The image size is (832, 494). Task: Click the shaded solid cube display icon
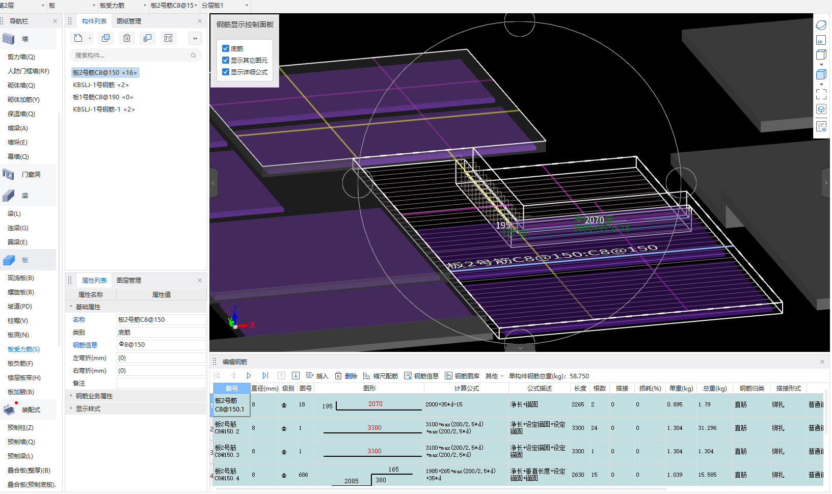(821, 74)
